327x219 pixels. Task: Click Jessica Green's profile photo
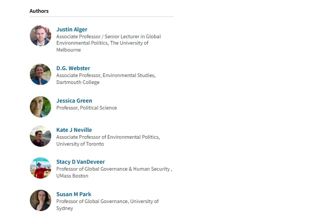click(x=41, y=107)
